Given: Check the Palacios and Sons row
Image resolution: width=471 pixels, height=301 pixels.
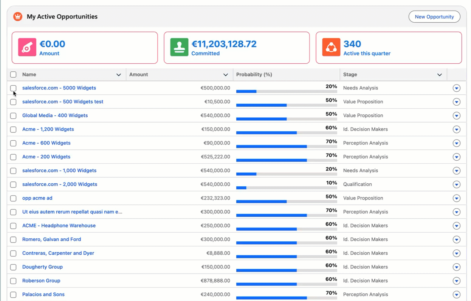Looking at the screenshot, I should (x=13, y=295).
